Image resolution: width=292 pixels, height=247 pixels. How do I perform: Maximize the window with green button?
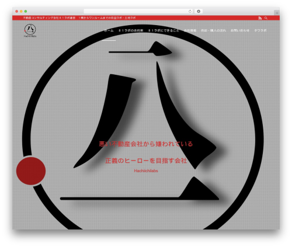26,12
